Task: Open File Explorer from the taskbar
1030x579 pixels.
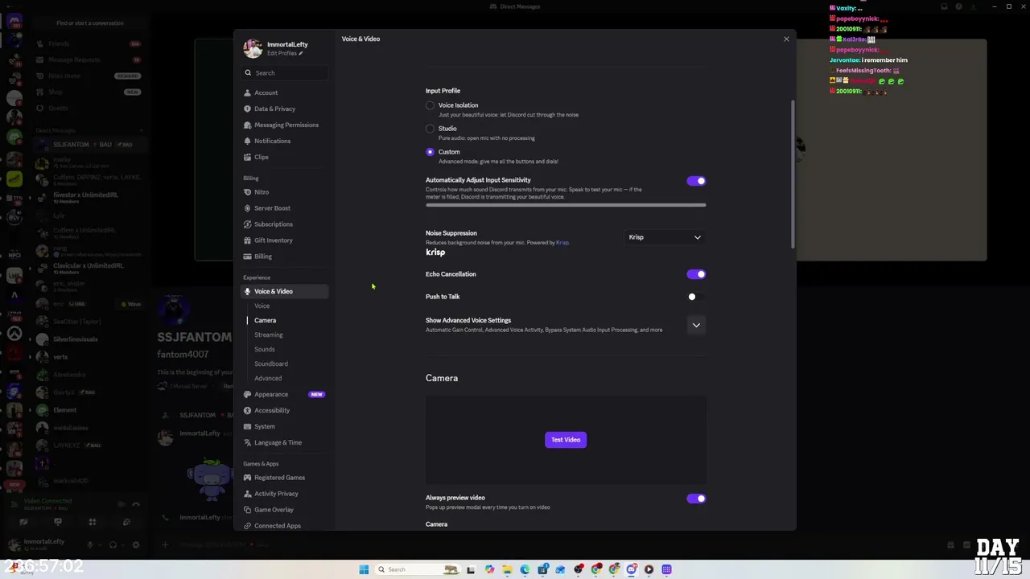Action: pos(507,569)
